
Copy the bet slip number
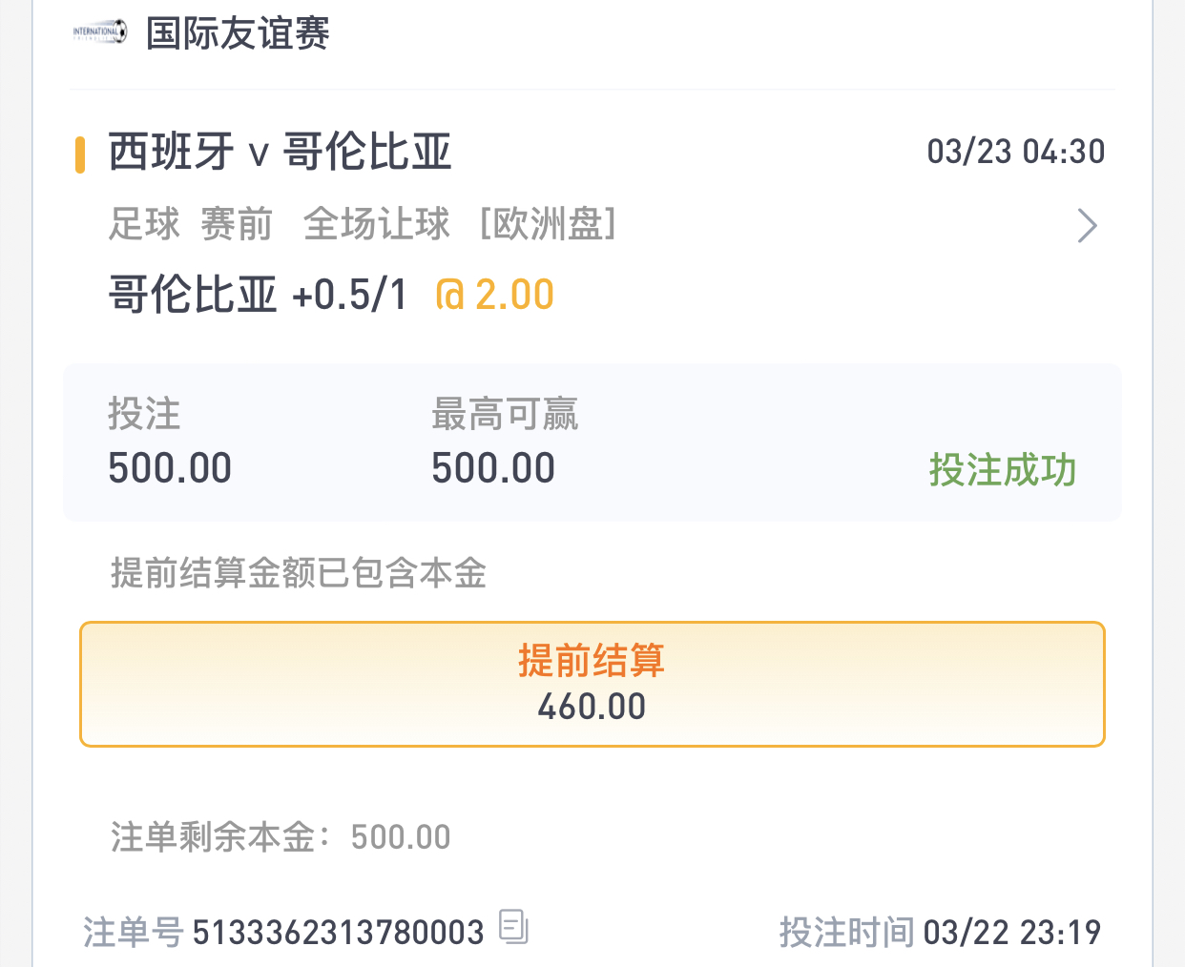(513, 927)
